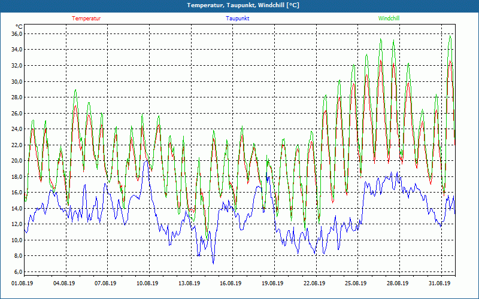Click the chart title 'Temperatur, Taupunkt, Windchill [°C]'

pyautogui.click(x=243, y=5)
